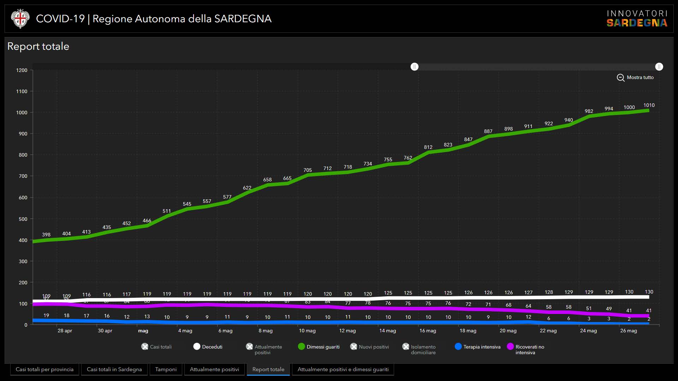Toggle the Terapia intensiva blue marker
The width and height of the screenshot is (678, 381).
pos(458,347)
